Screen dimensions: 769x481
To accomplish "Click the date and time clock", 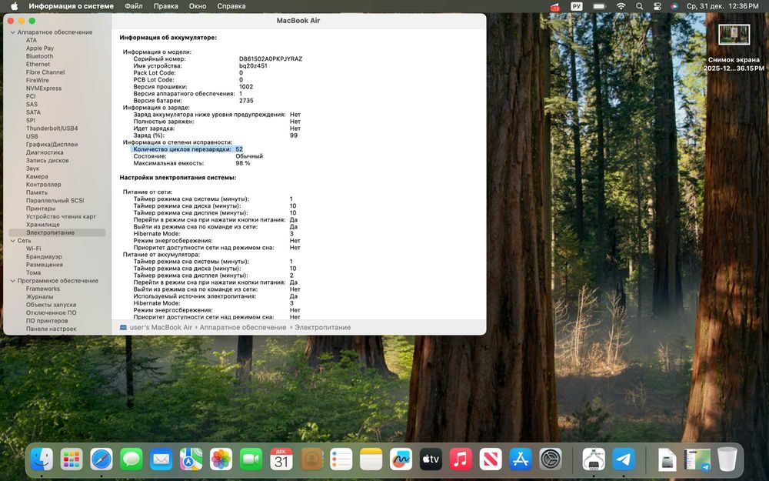I will (722, 6).
